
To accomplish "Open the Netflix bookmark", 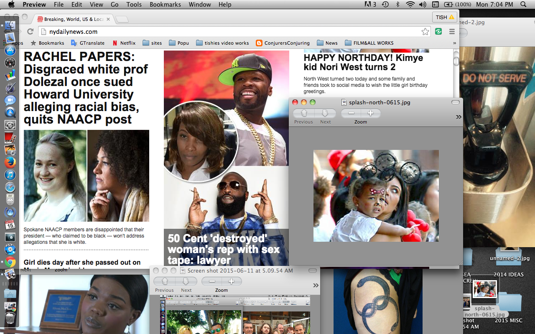I will pyautogui.click(x=124, y=43).
